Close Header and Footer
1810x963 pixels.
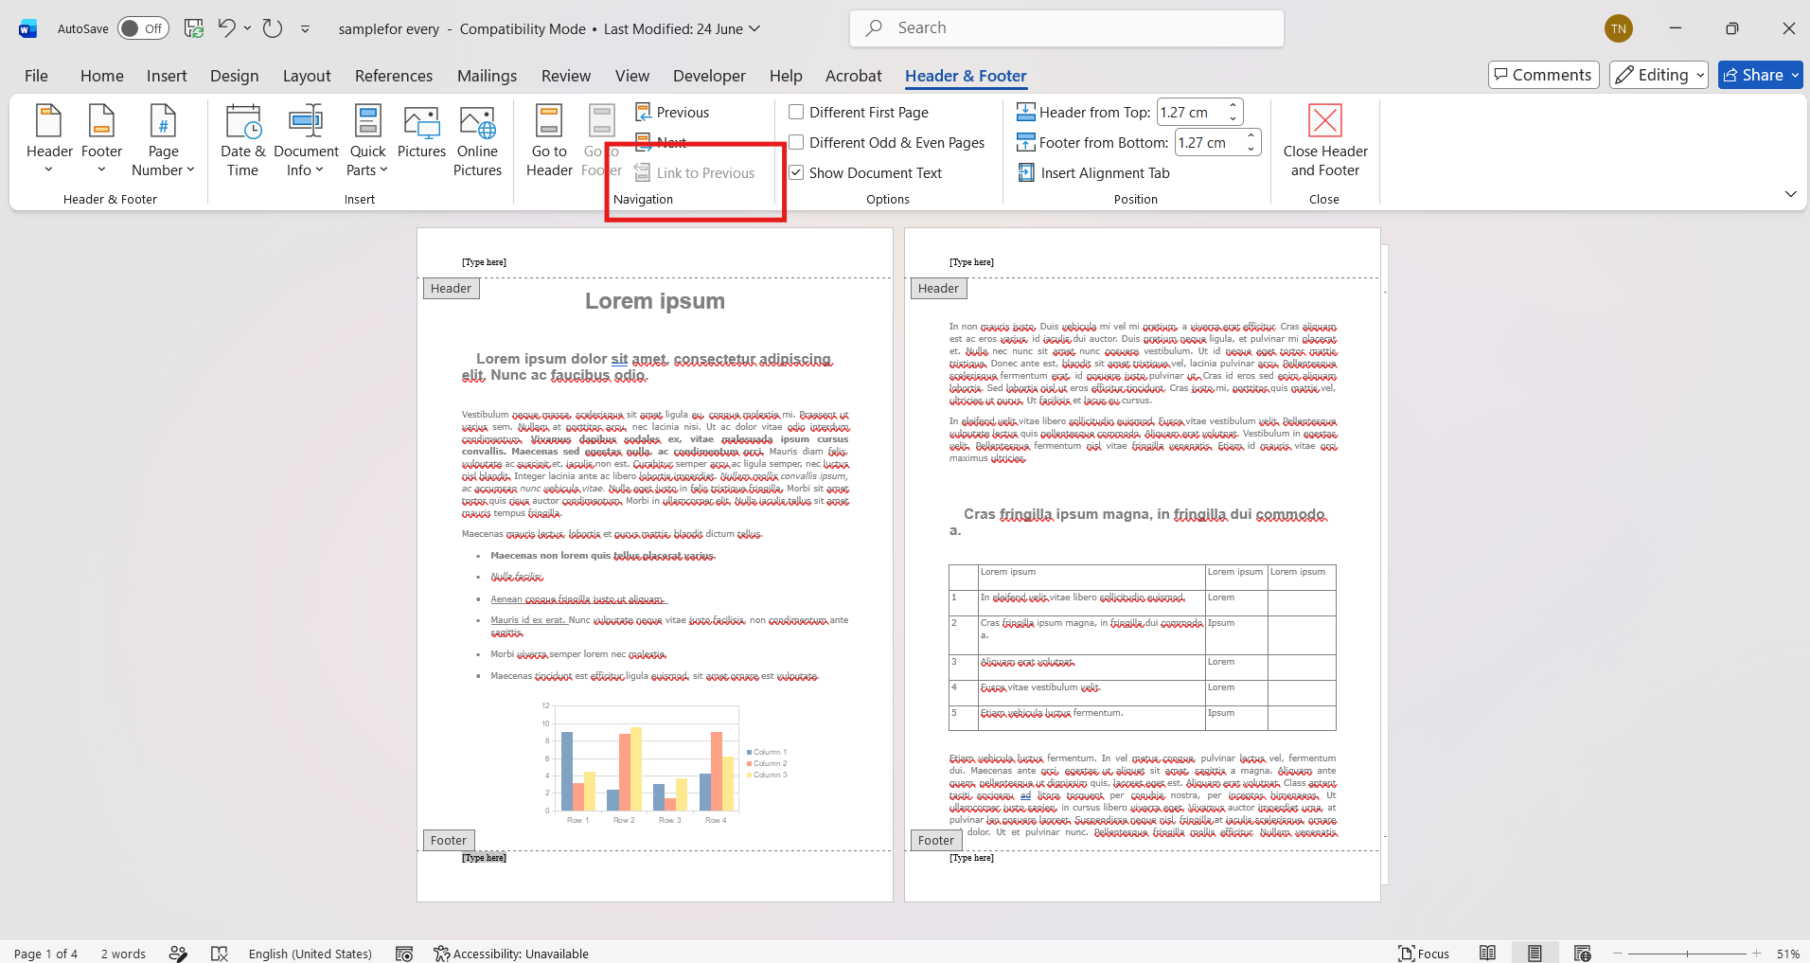coord(1324,139)
